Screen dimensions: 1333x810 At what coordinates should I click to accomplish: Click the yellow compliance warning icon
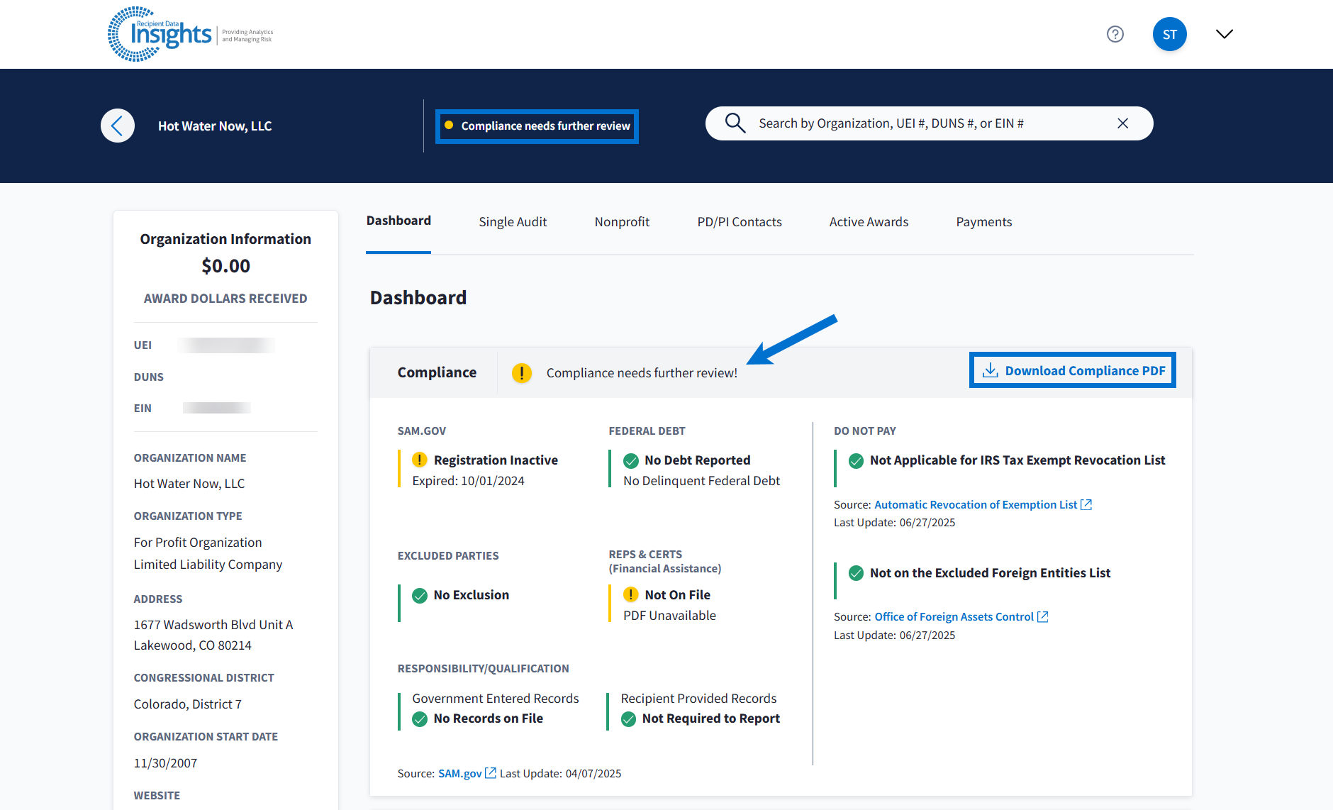click(522, 373)
